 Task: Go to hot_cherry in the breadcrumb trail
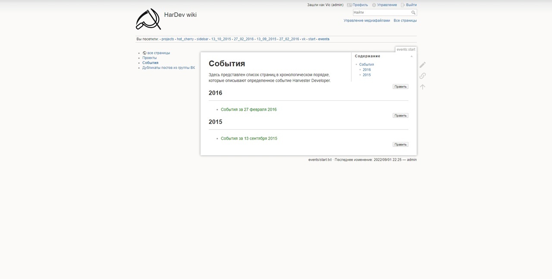click(x=185, y=39)
